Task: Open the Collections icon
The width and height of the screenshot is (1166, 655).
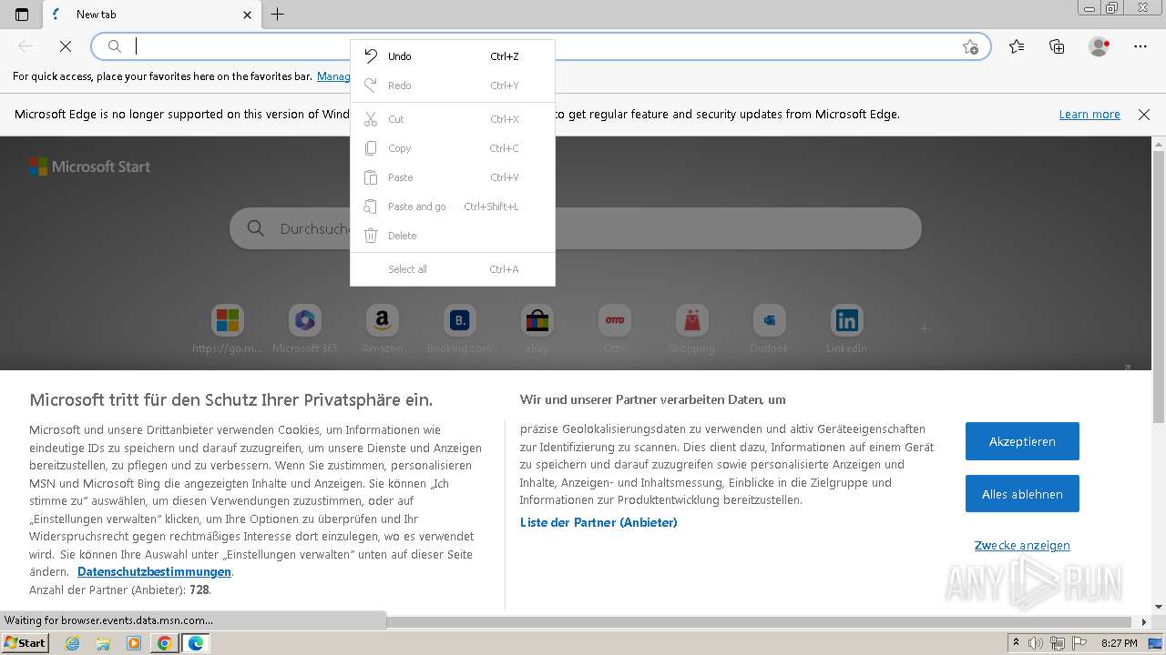Action: (x=1057, y=46)
